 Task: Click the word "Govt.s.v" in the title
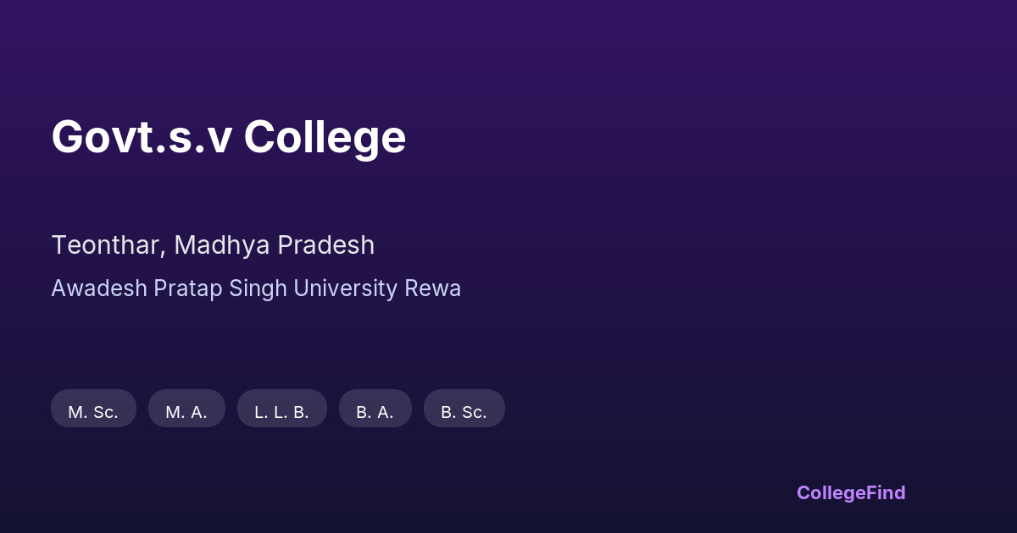coord(142,137)
